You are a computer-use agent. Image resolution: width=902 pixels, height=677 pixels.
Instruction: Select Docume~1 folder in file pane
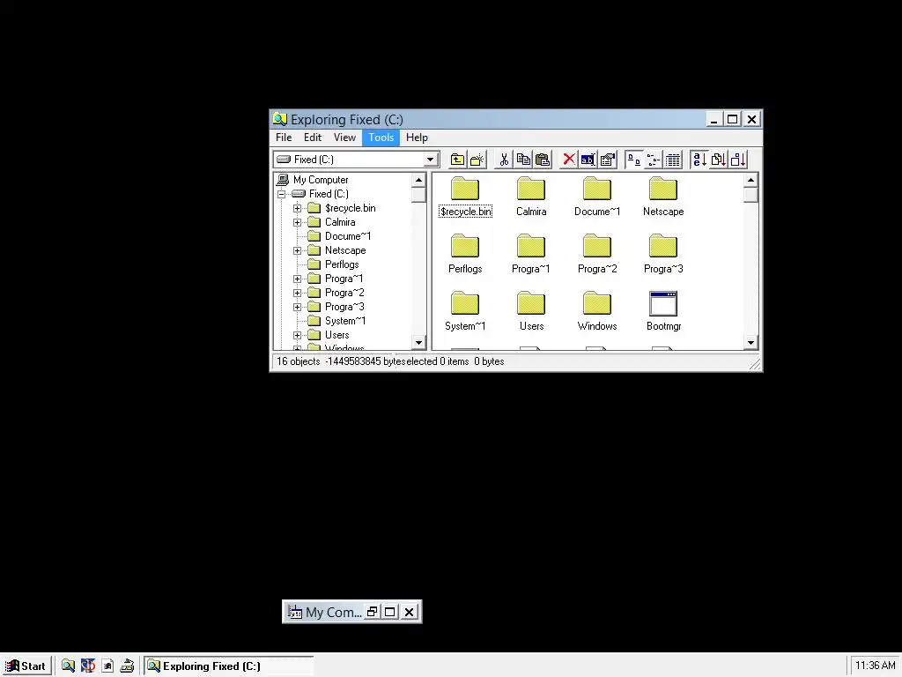pyautogui.click(x=597, y=197)
